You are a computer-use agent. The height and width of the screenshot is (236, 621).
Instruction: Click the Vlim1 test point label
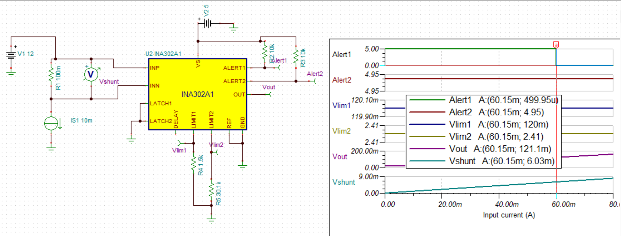pyautogui.click(x=179, y=150)
